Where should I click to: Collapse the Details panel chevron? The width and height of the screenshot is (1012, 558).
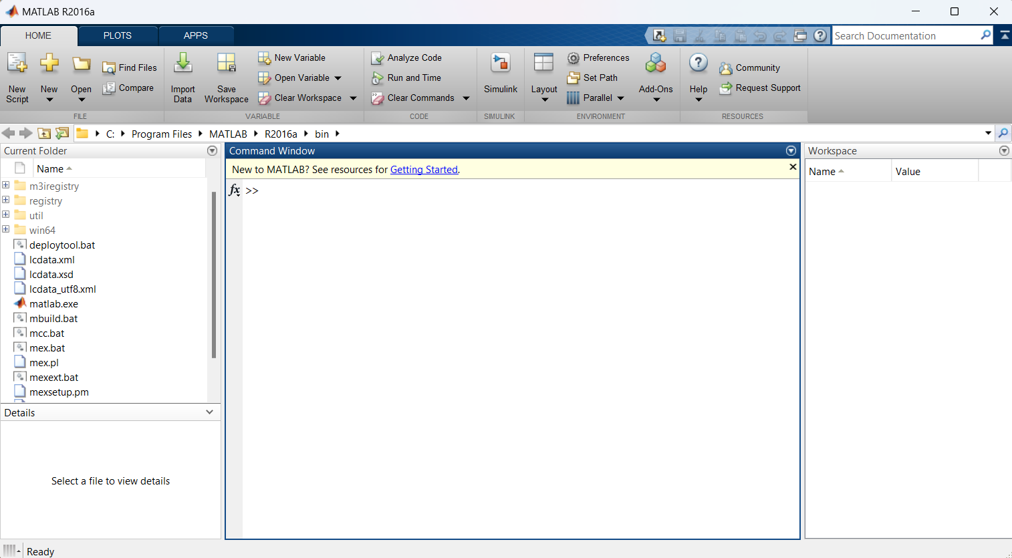point(210,412)
